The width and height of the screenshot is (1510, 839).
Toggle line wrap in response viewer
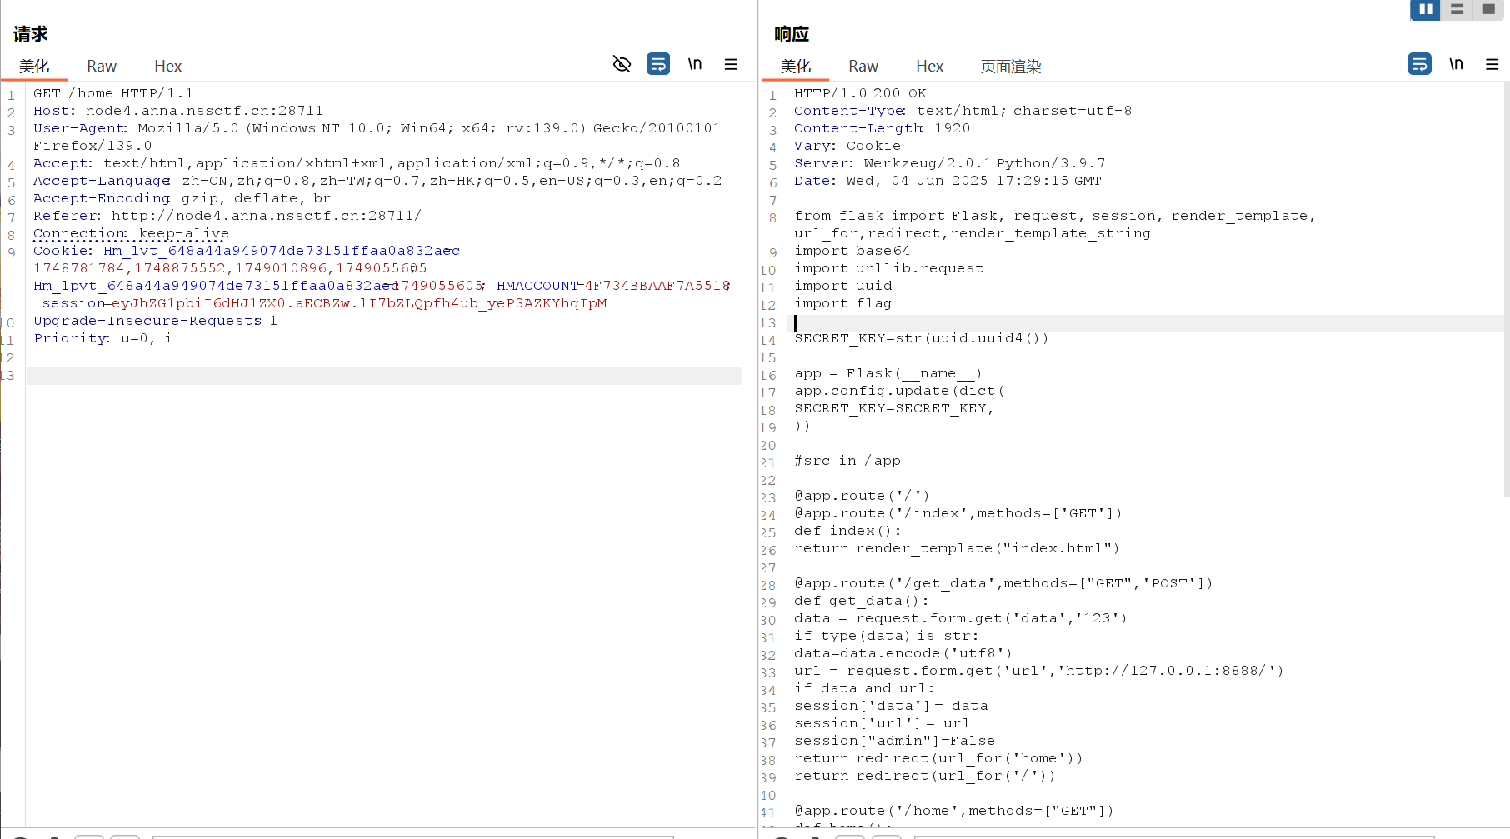(1419, 64)
